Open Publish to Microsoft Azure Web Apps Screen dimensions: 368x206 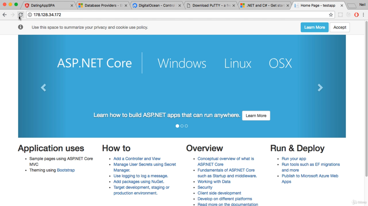310,178
